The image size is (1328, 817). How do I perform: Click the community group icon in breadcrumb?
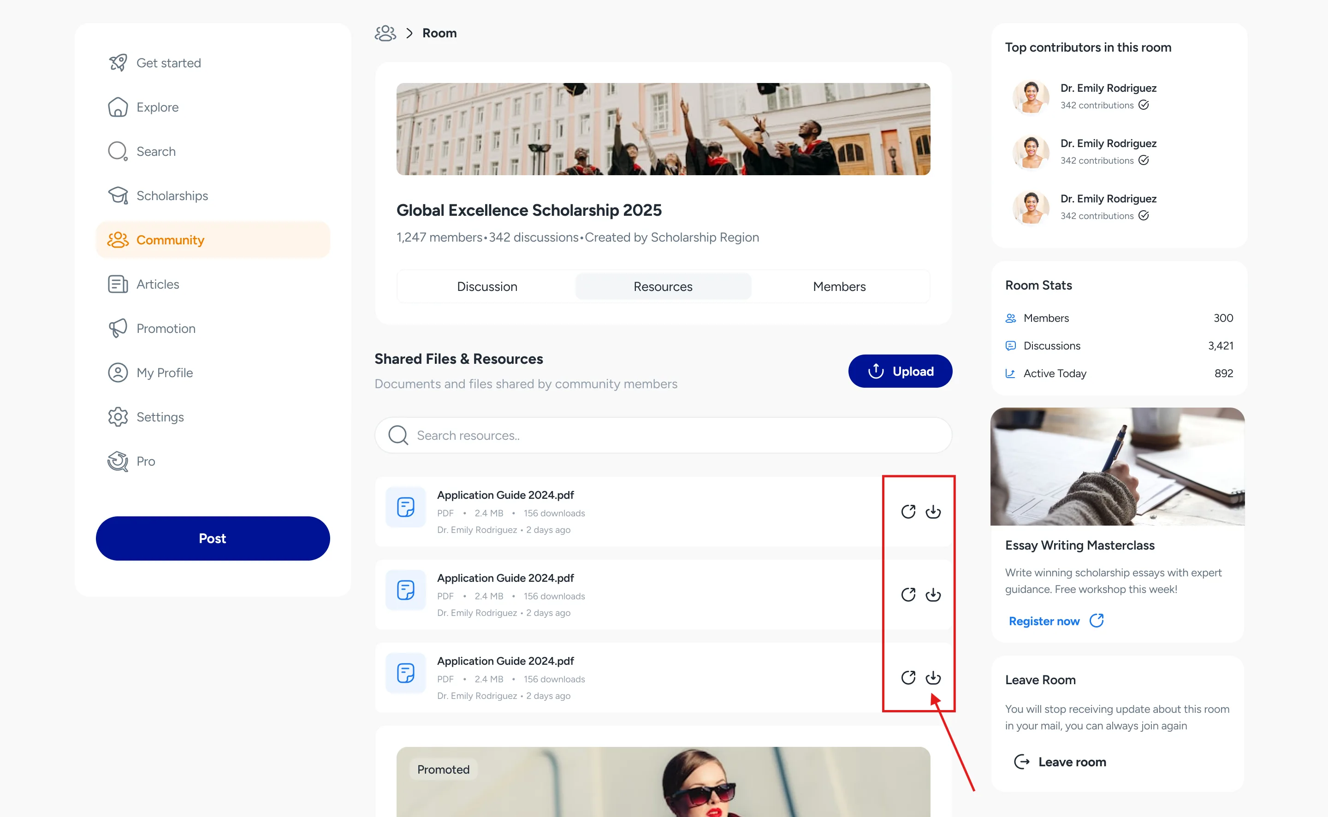385,33
